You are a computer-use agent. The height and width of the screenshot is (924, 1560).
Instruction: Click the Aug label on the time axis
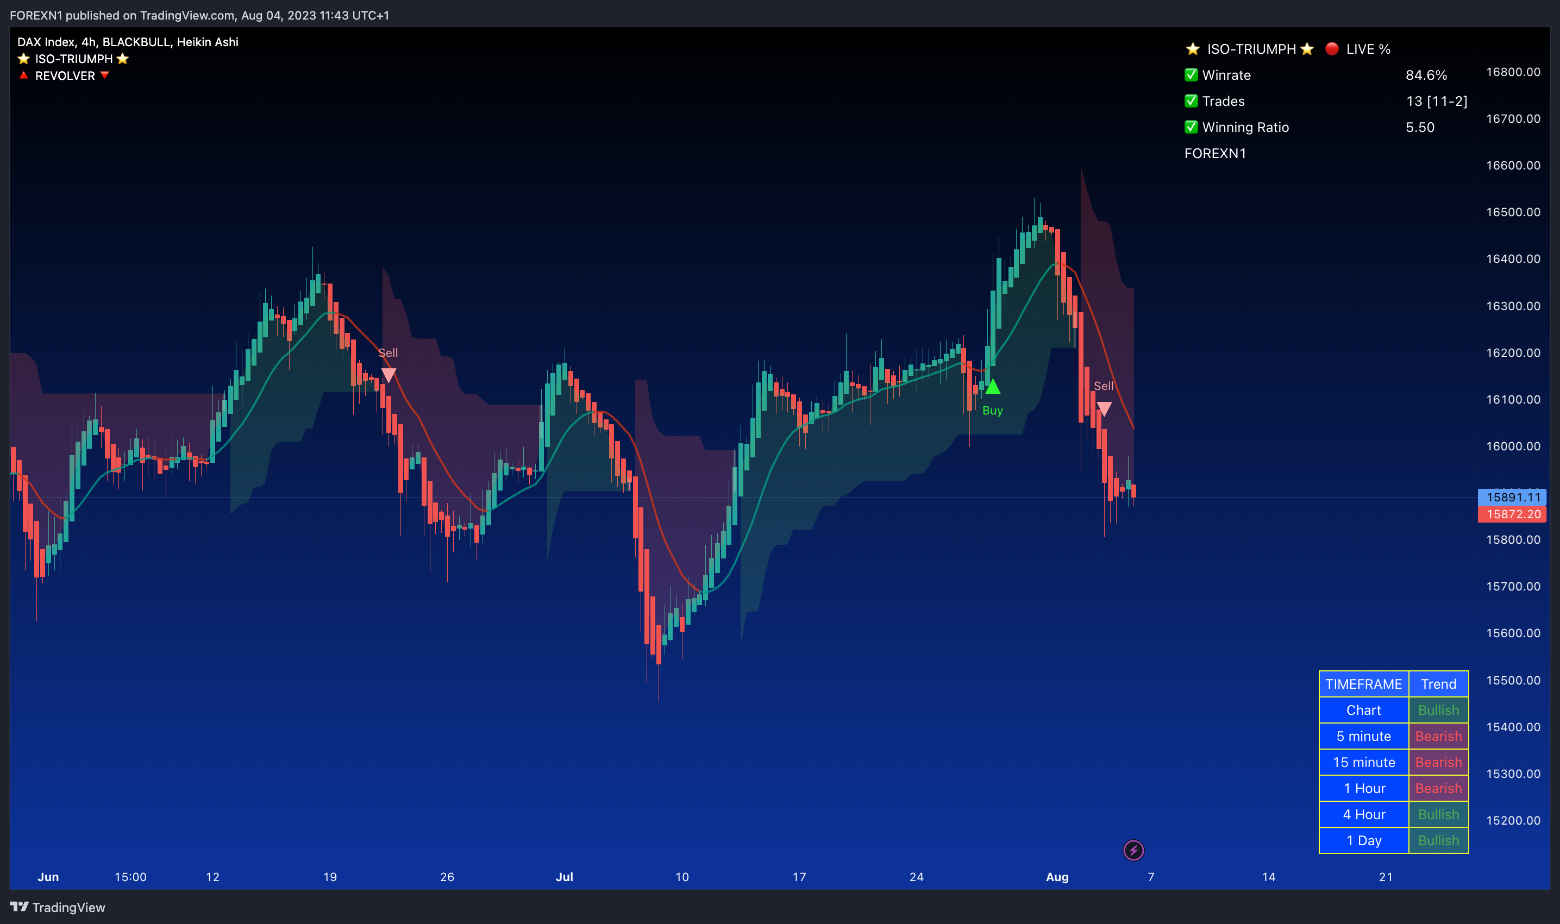pyautogui.click(x=1057, y=877)
